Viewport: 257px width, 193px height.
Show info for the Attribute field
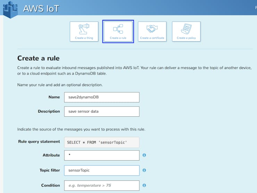coord(144,155)
